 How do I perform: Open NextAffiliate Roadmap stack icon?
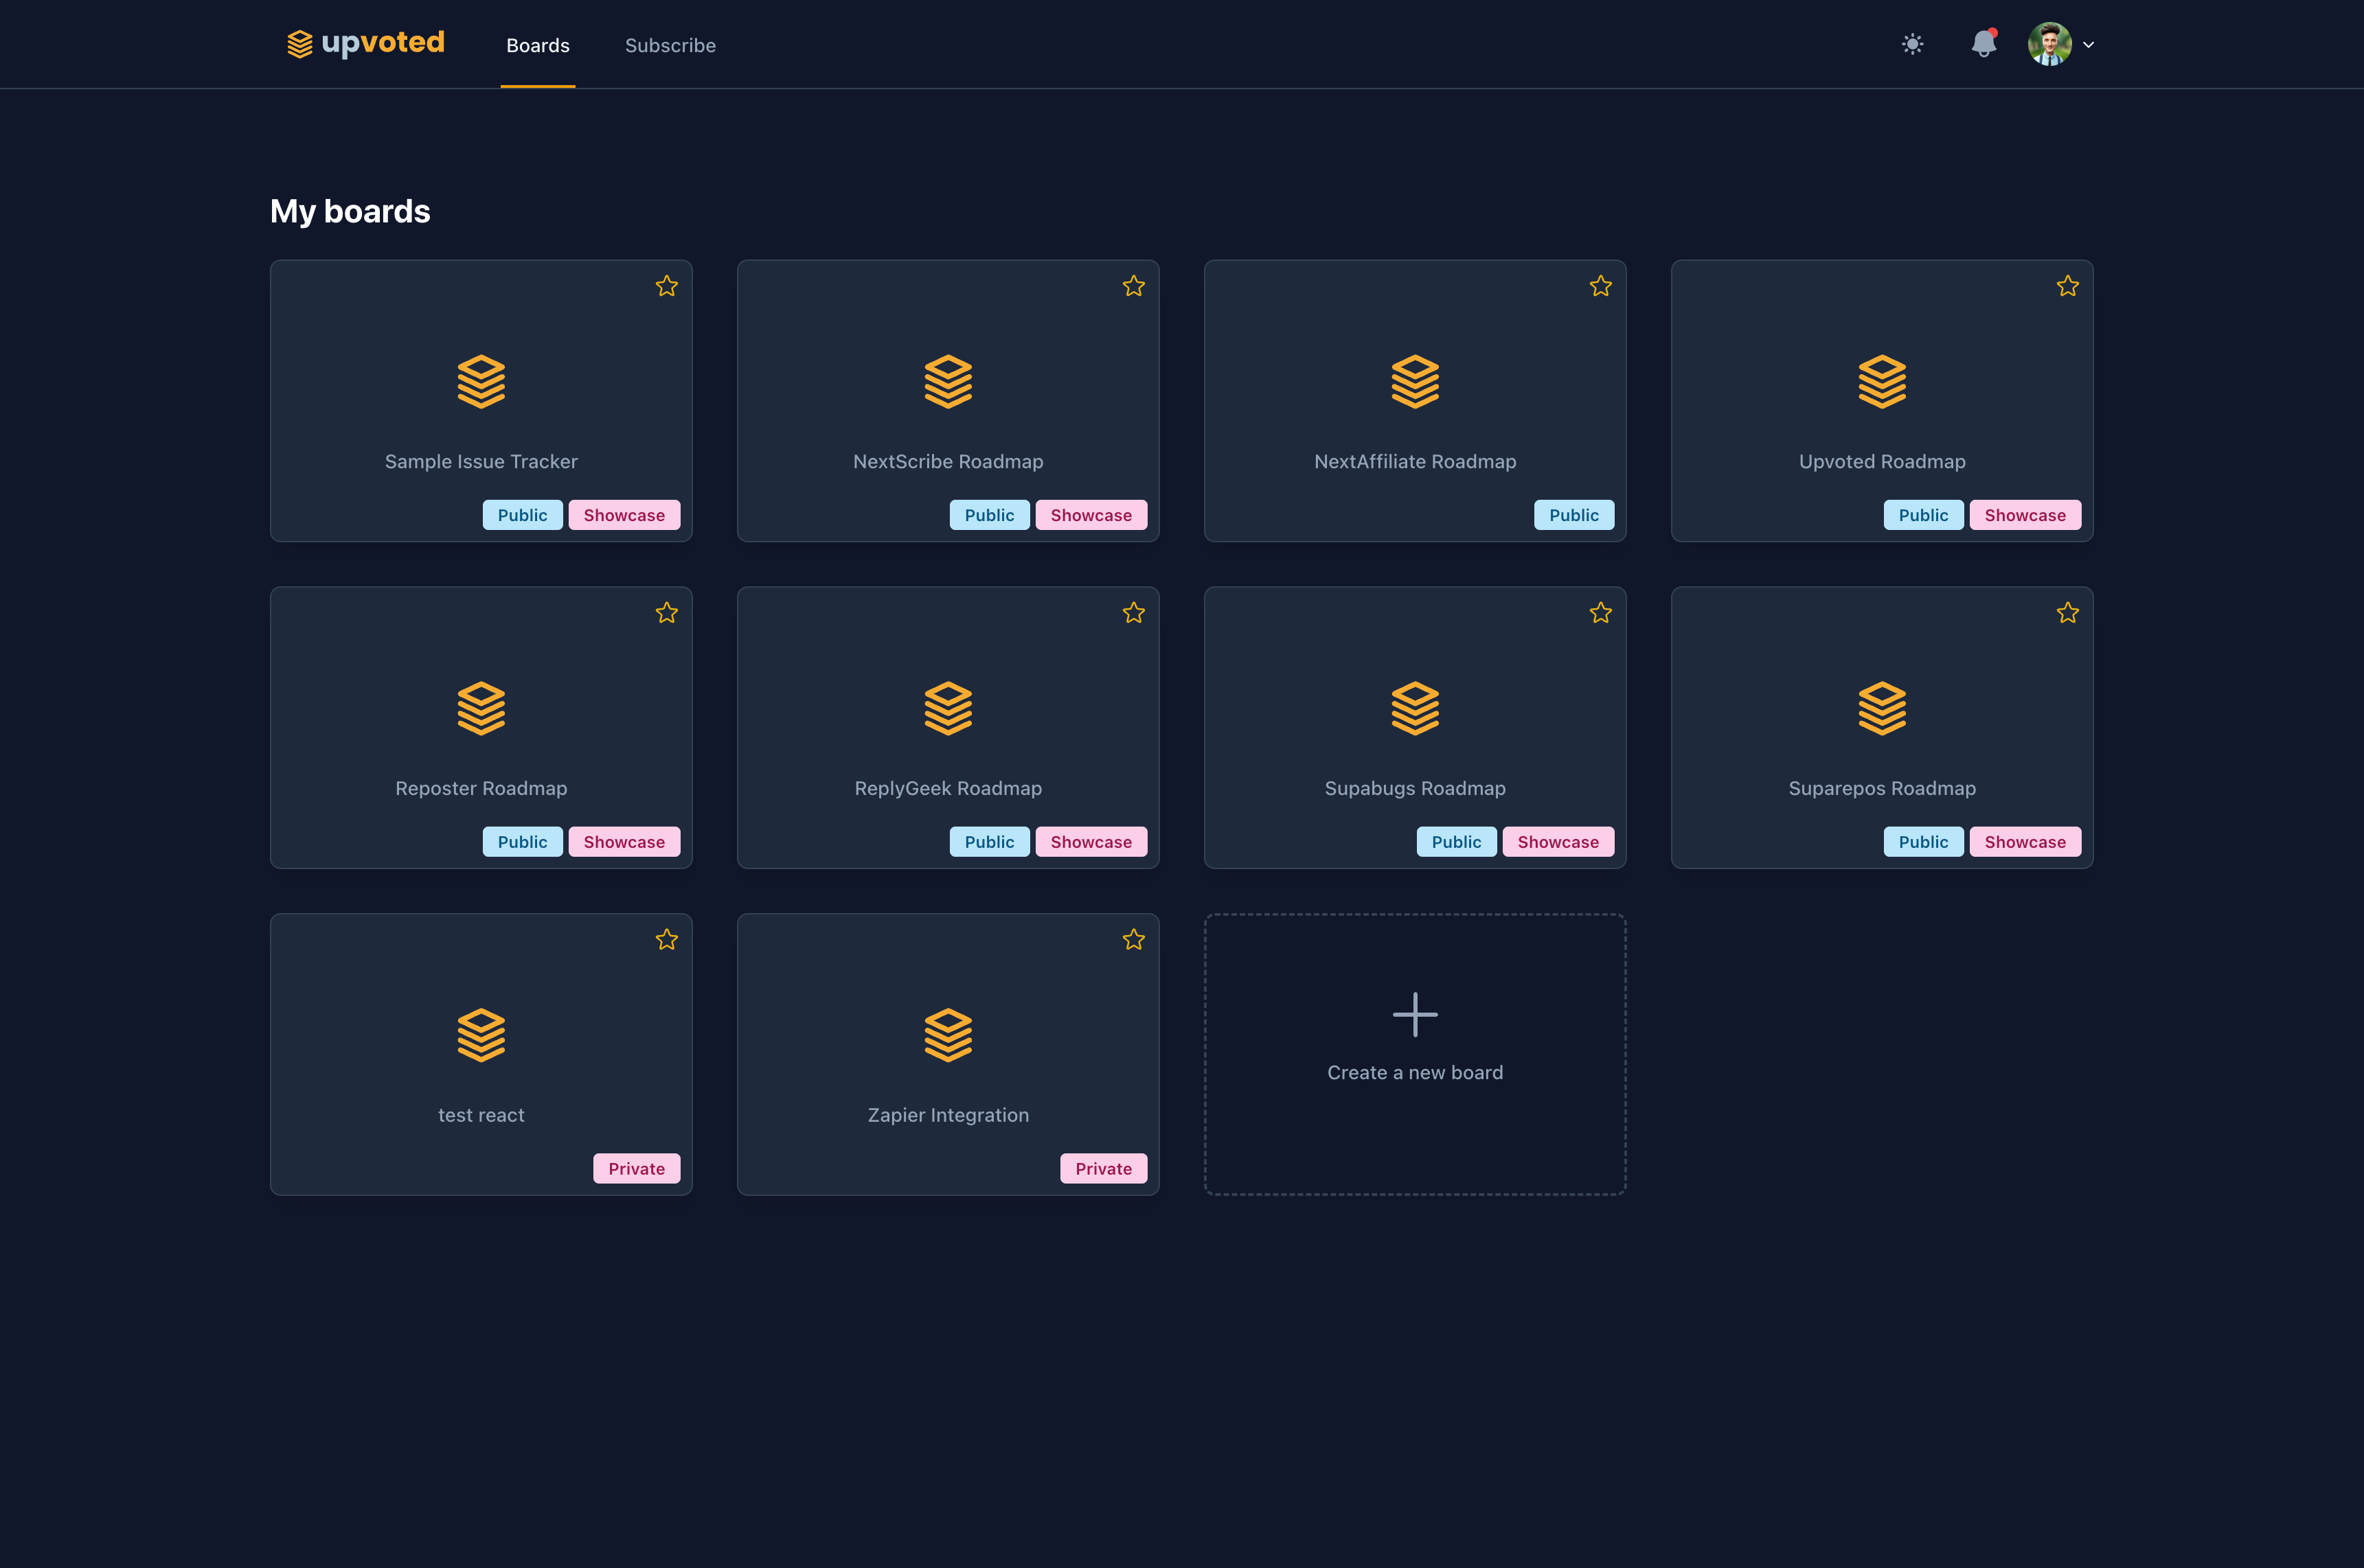(1415, 381)
